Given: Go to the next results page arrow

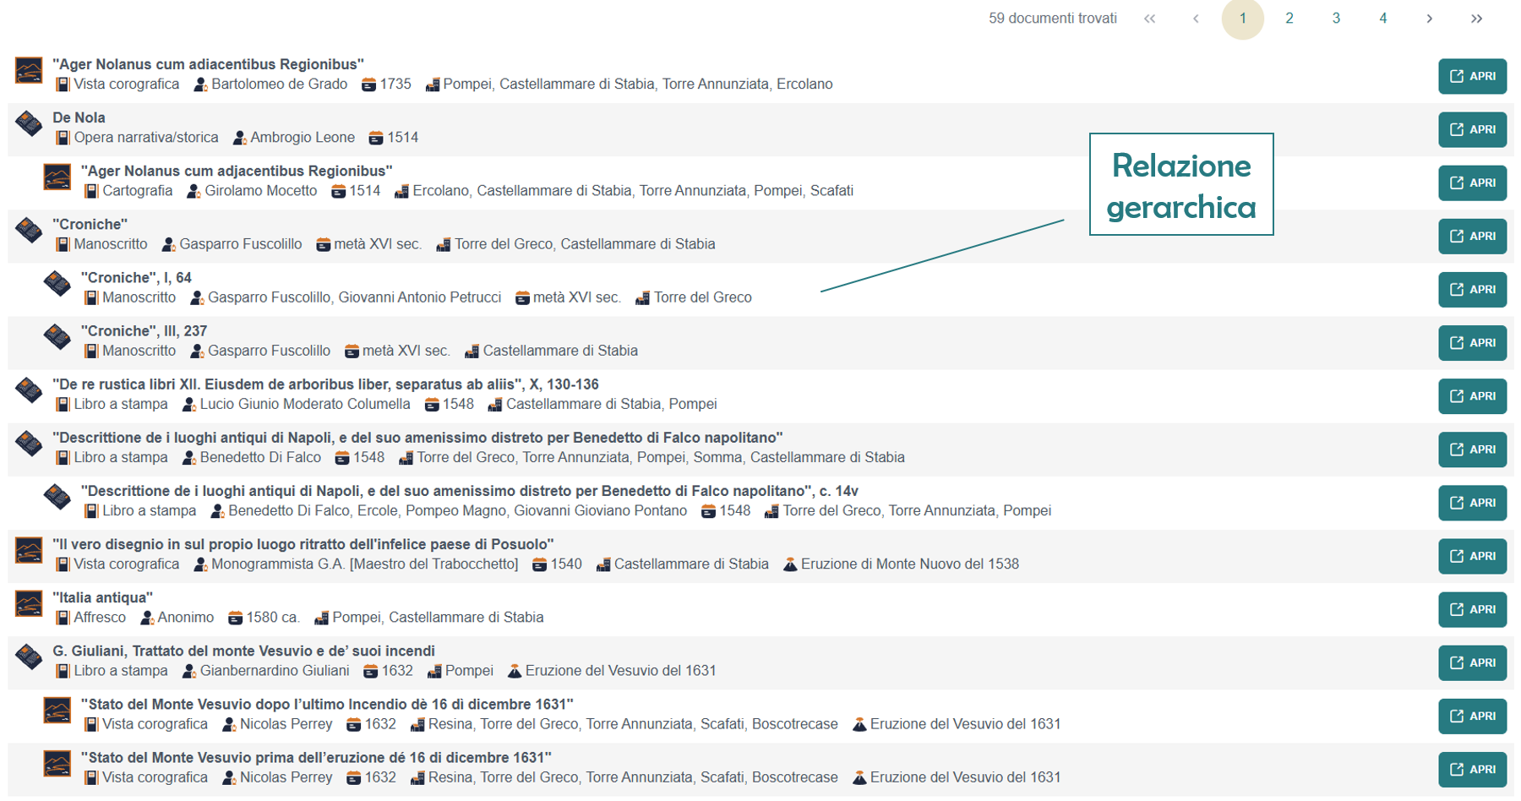Looking at the screenshot, I should coord(1429,19).
